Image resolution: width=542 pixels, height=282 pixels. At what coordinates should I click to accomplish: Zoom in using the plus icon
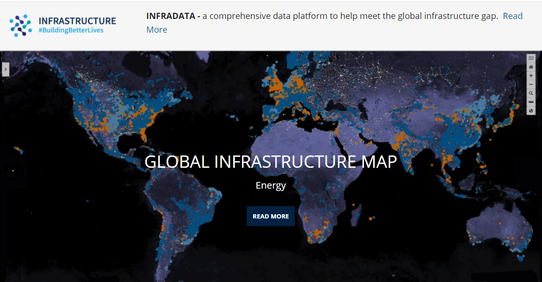(531, 76)
